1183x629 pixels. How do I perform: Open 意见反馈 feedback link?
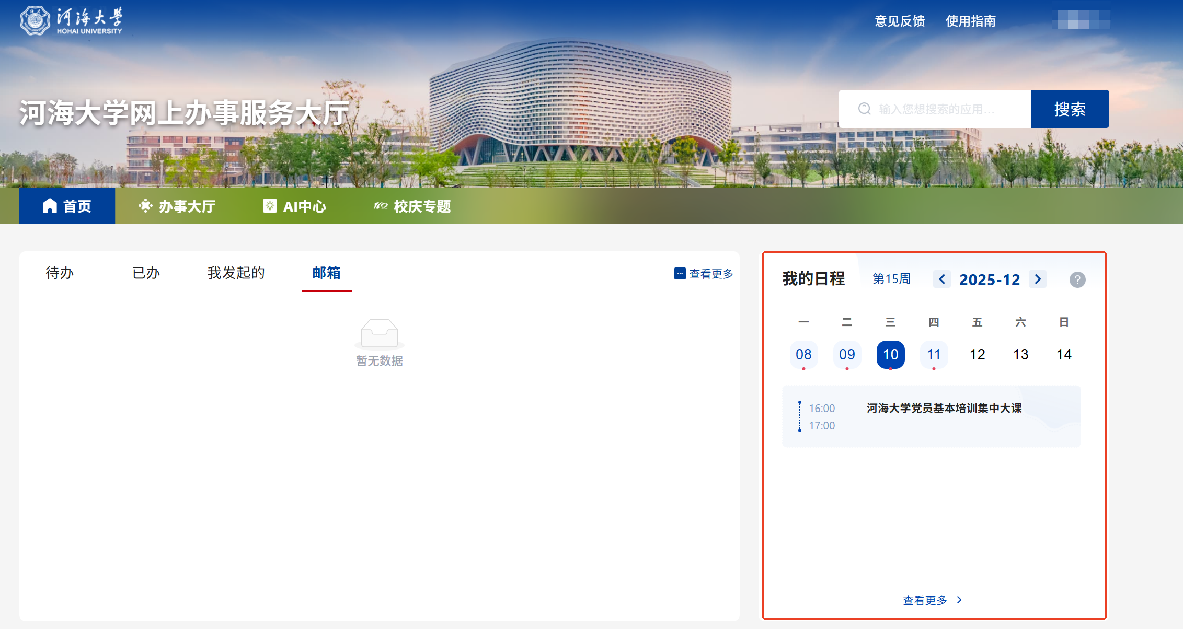900,21
